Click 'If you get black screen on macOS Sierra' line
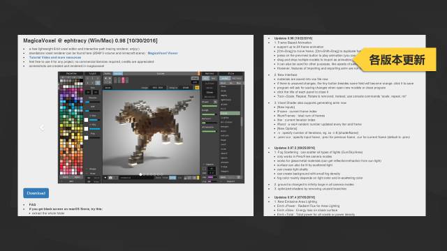This screenshot has width=447, height=251. (66, 209)
